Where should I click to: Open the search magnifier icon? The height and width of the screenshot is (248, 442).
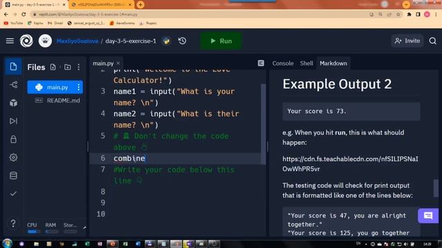coord(433,41)
